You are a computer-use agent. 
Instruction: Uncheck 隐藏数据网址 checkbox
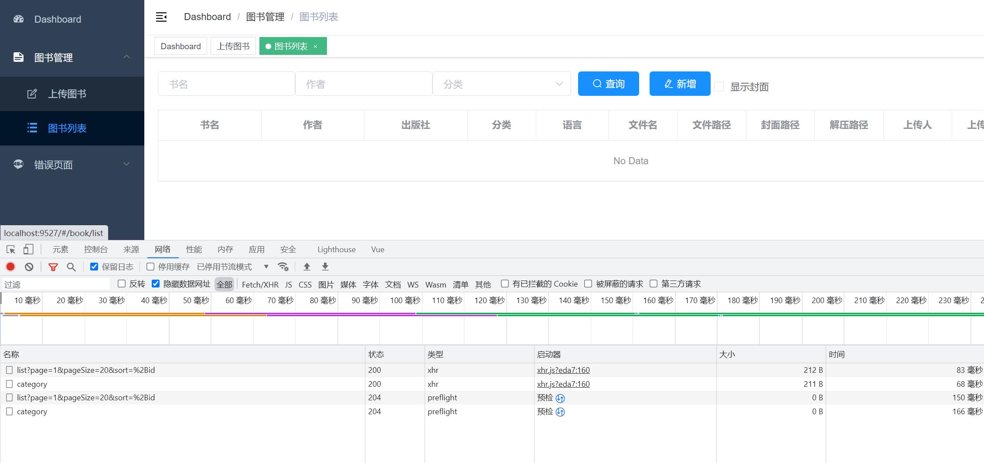click(156, 284)
